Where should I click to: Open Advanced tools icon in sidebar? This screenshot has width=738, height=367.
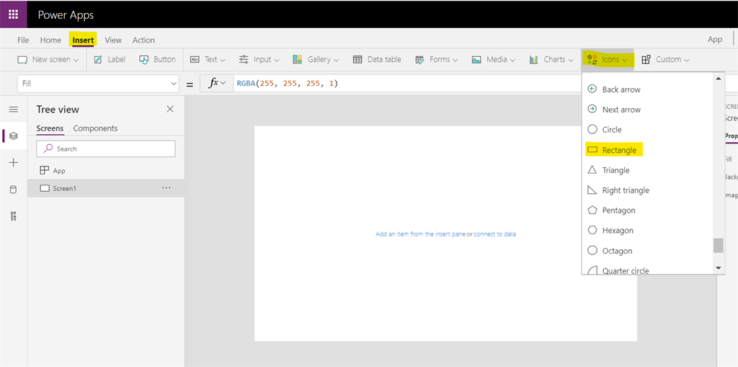[14, 217]
